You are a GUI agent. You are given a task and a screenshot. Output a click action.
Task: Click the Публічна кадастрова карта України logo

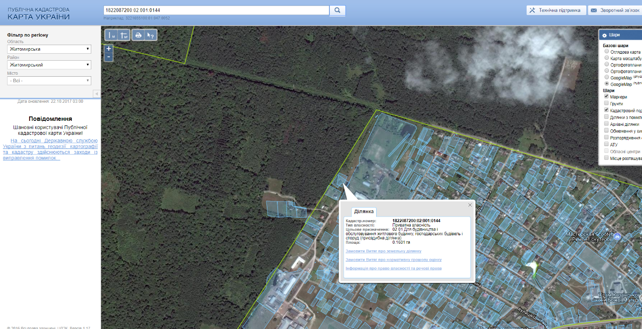[x=39, y=14]
